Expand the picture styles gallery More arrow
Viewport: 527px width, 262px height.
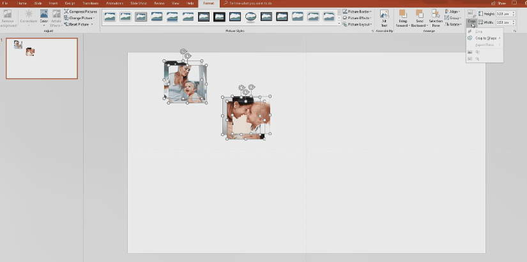(339, 24)
